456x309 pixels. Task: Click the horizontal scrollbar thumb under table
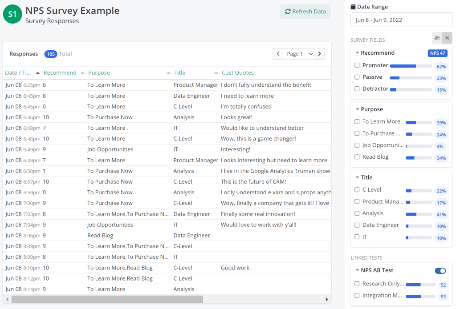tap(107, 299)
